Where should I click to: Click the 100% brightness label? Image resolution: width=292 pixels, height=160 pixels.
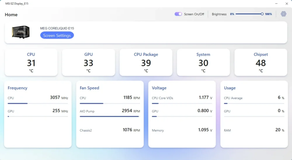[268, 14]
